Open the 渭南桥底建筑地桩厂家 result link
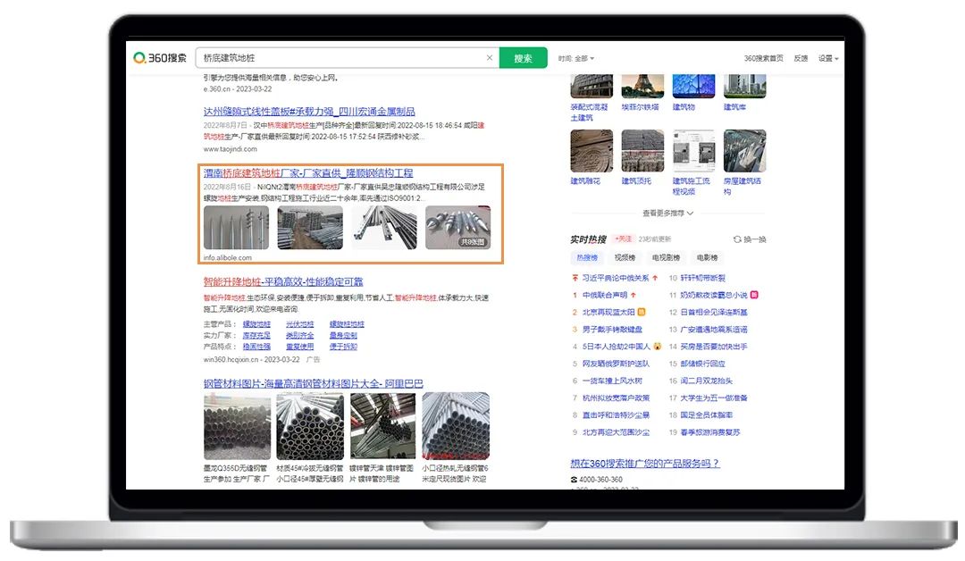This screenshot has height=561, width=965. tap(308, 172)
